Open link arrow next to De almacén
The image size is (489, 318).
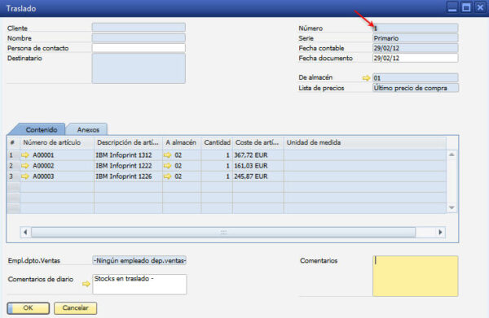click(x=366, y=78)
